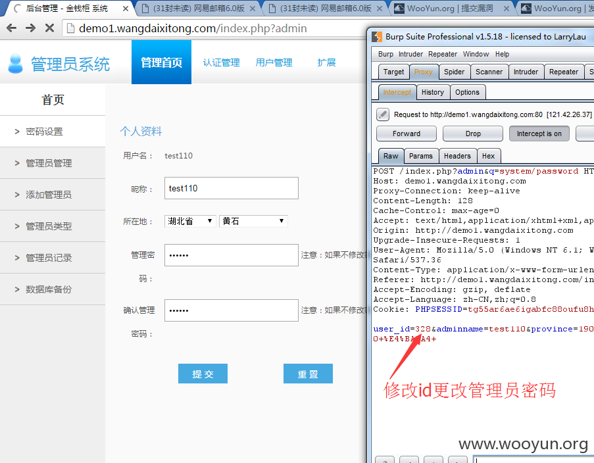Switch to the Headers request view
The height and width of the screenshot is (463, 594).
coord(457,156)
